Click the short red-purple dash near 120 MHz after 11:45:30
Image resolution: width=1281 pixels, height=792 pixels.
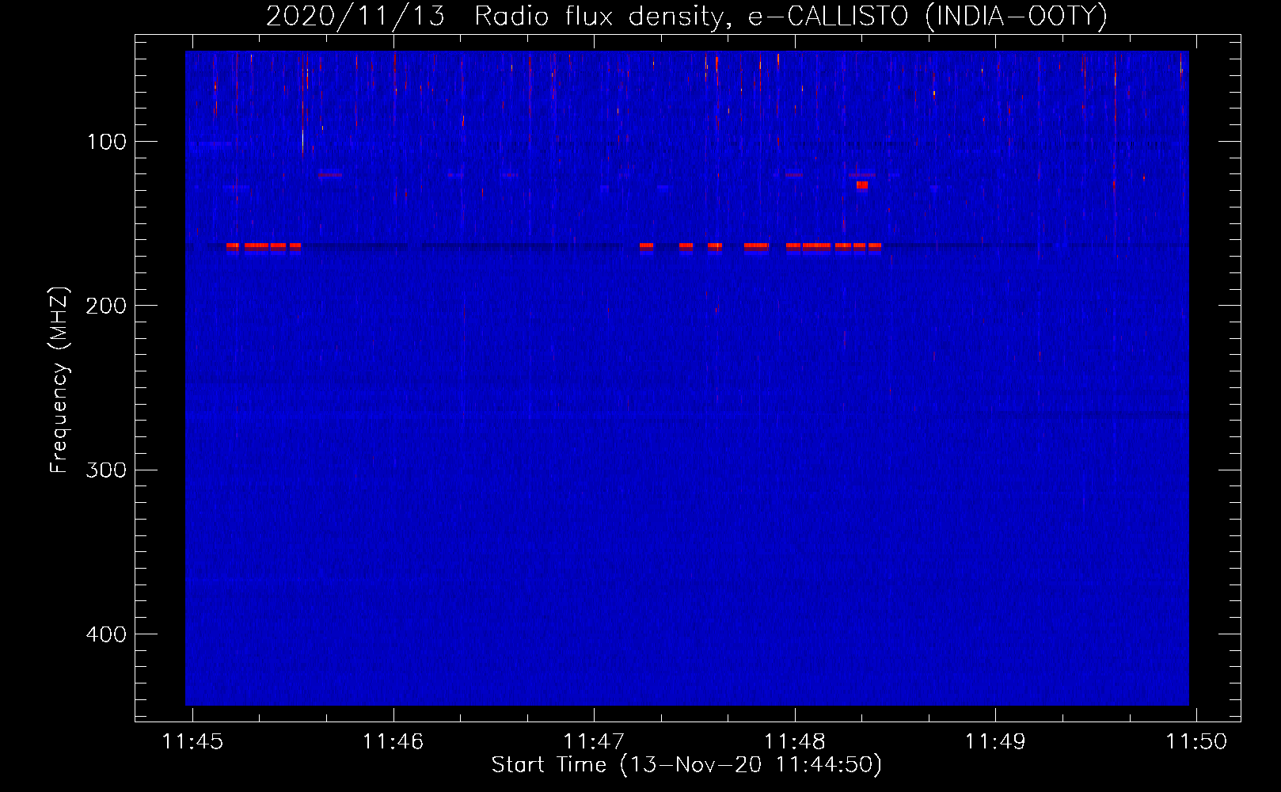pyautogui.click(x=330, y=175)
